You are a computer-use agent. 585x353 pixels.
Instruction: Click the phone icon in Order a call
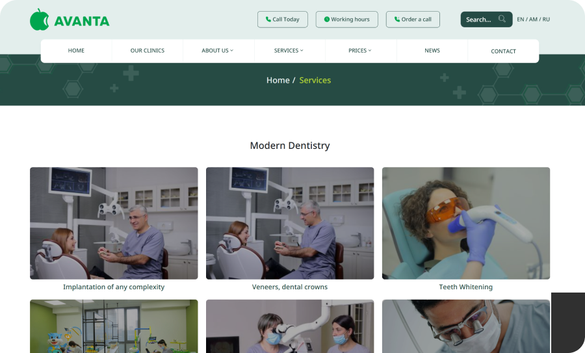397,20
